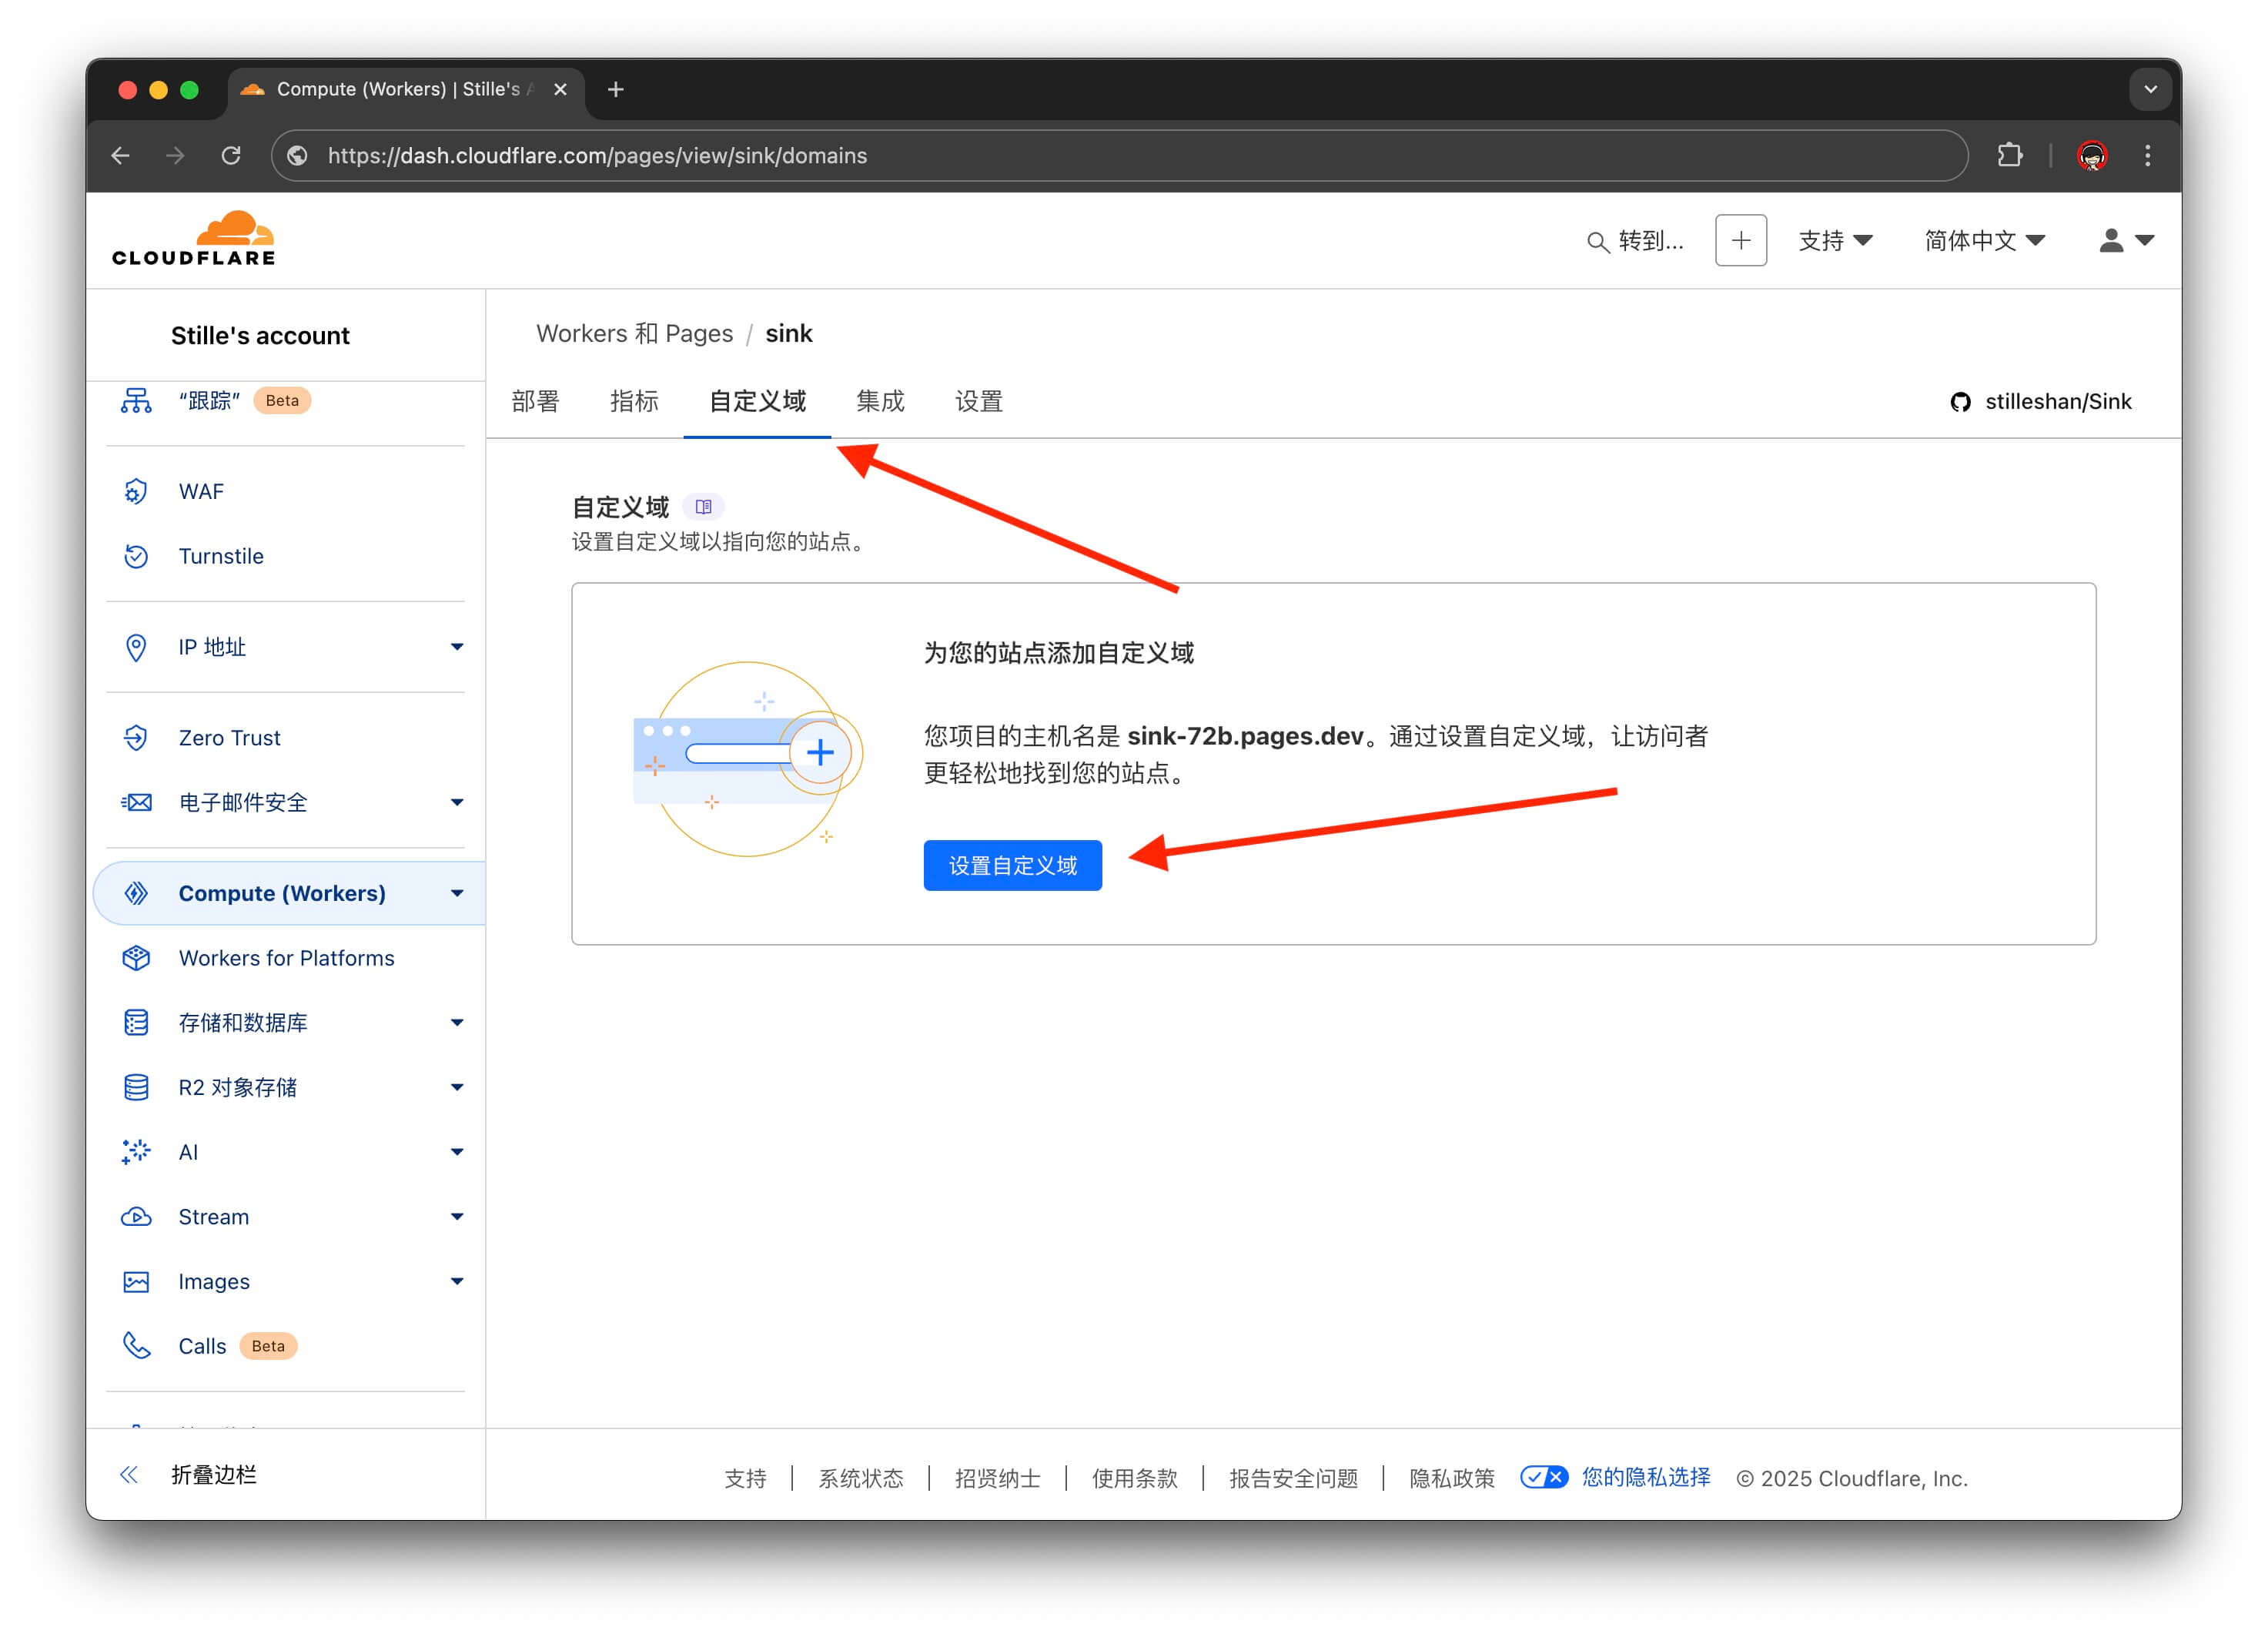Open the Chrome three-dot menu
Viewport: 2268px width, 1634px height.
[x=2147, y=155]
